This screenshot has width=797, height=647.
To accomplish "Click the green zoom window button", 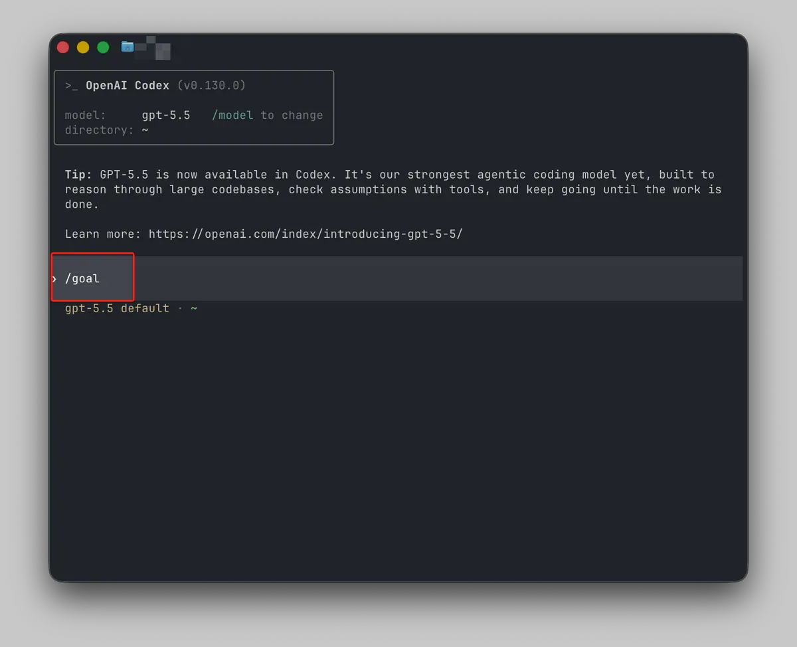I will 103,47.
